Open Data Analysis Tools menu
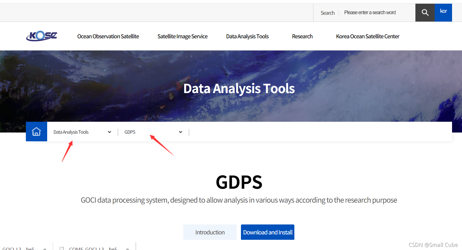Image resolution: width=462 pixels, height=250 pixels. 247,36
